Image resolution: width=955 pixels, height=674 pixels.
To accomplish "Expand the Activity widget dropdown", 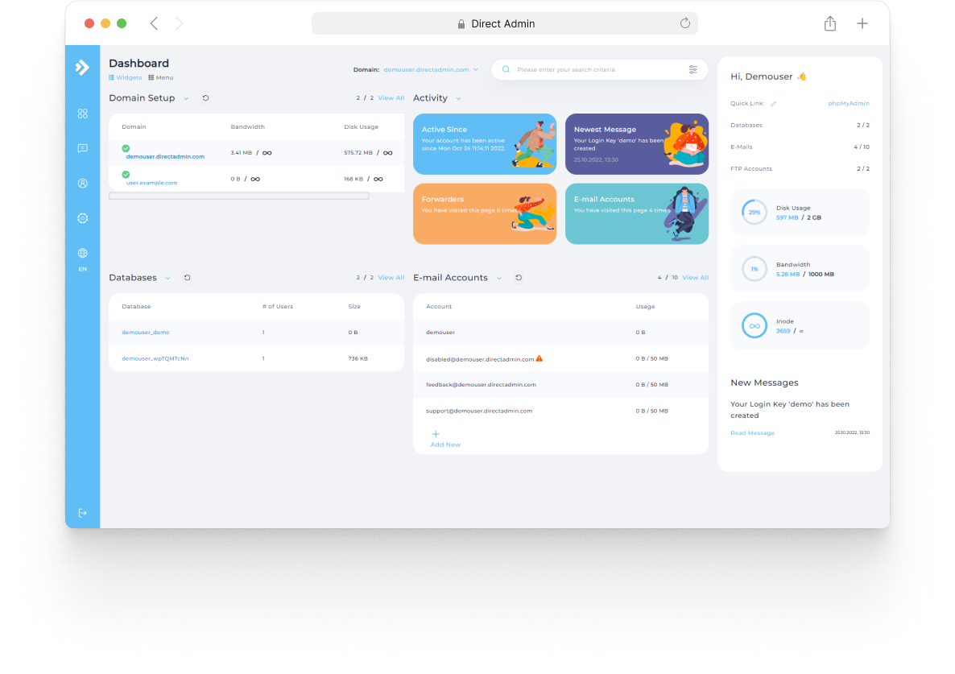I will coord(457,98).
